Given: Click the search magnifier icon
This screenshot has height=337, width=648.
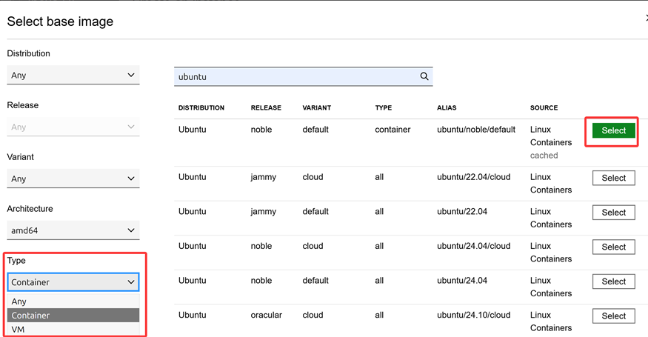Looking at the screenshot, I should coord(424,76).
